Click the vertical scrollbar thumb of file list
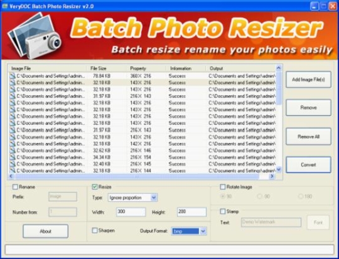Image resolution: width=339 pixels, height=259 pixels. coord(279,88)
